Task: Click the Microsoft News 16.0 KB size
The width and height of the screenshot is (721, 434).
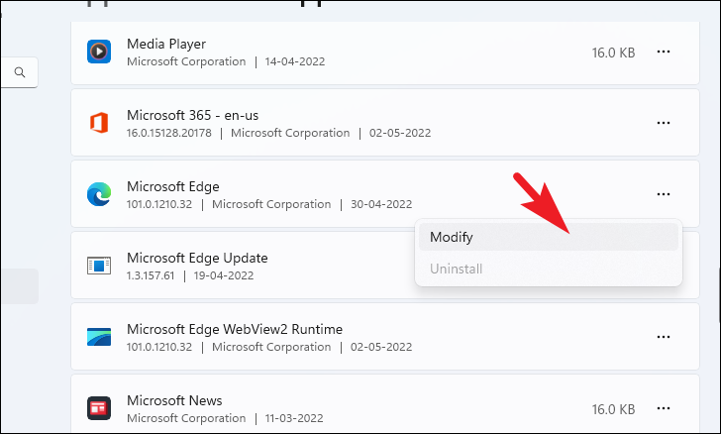Action: click(x=613, y=409)
